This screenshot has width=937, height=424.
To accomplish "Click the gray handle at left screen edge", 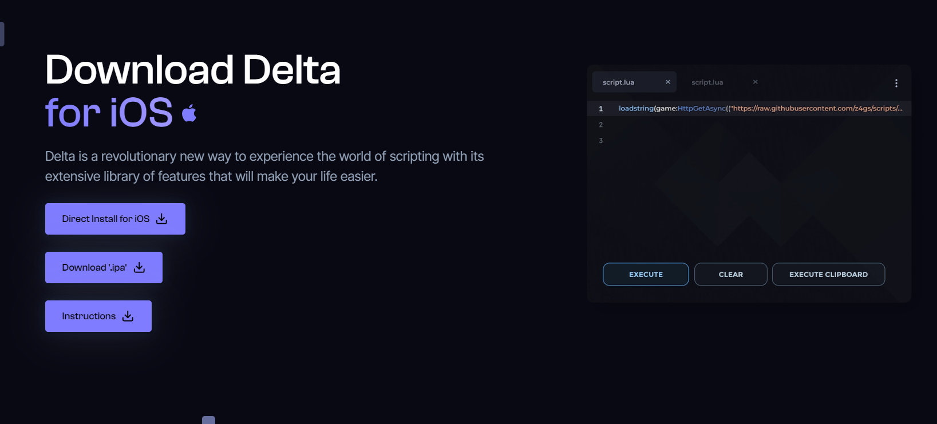I will pos(2,34).
